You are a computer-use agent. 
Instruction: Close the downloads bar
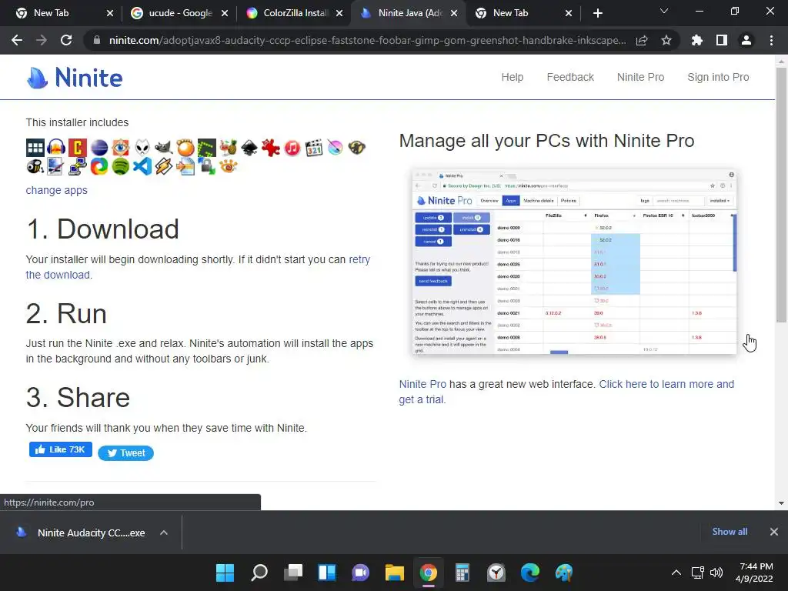click(774, 531)
